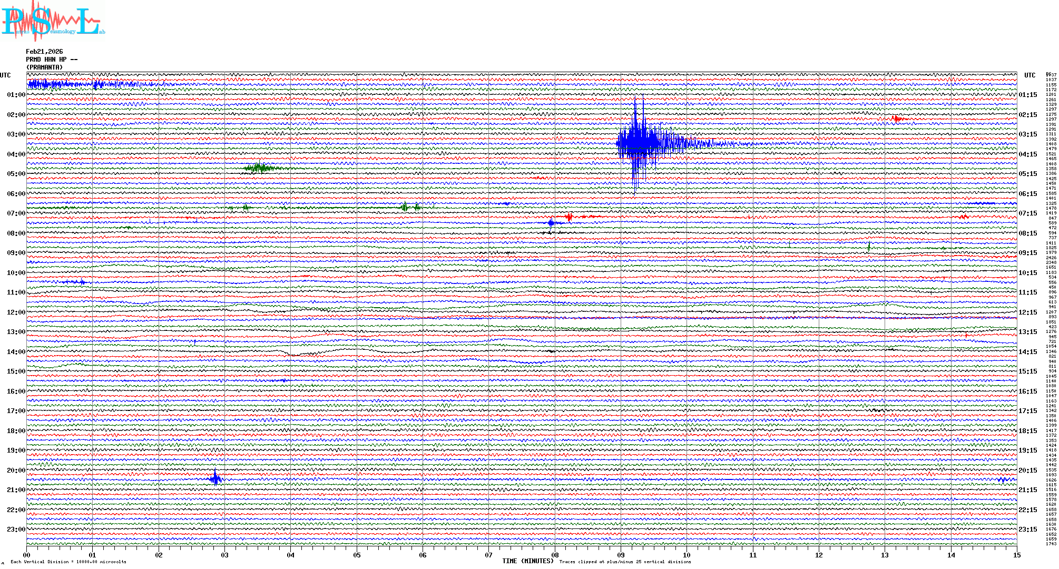This screenshot has width=1059, height=569.
Task: Click the minute 15 tick at bottom right
Action: [1016, 555]
